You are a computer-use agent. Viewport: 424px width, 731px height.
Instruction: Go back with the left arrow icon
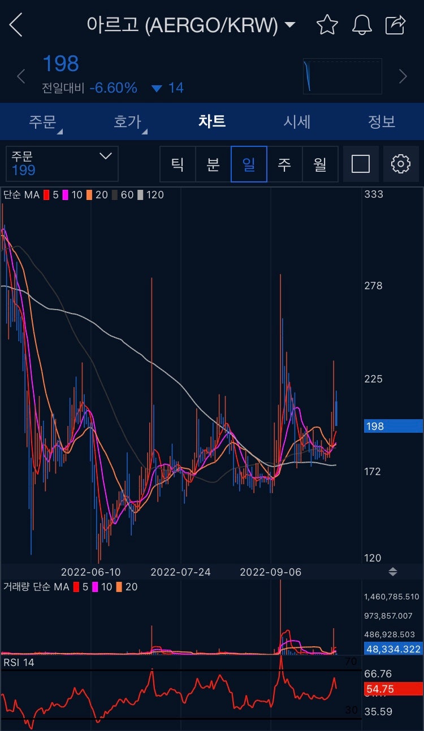16,25
